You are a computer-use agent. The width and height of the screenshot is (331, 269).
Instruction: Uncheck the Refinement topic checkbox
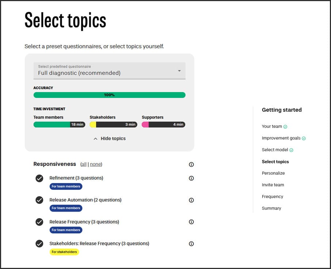tap(39, 178)
